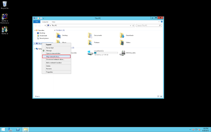This screenshot has width=211, height=132.
Task: Click the Up navigation arrow button
Action: [45, 26]
